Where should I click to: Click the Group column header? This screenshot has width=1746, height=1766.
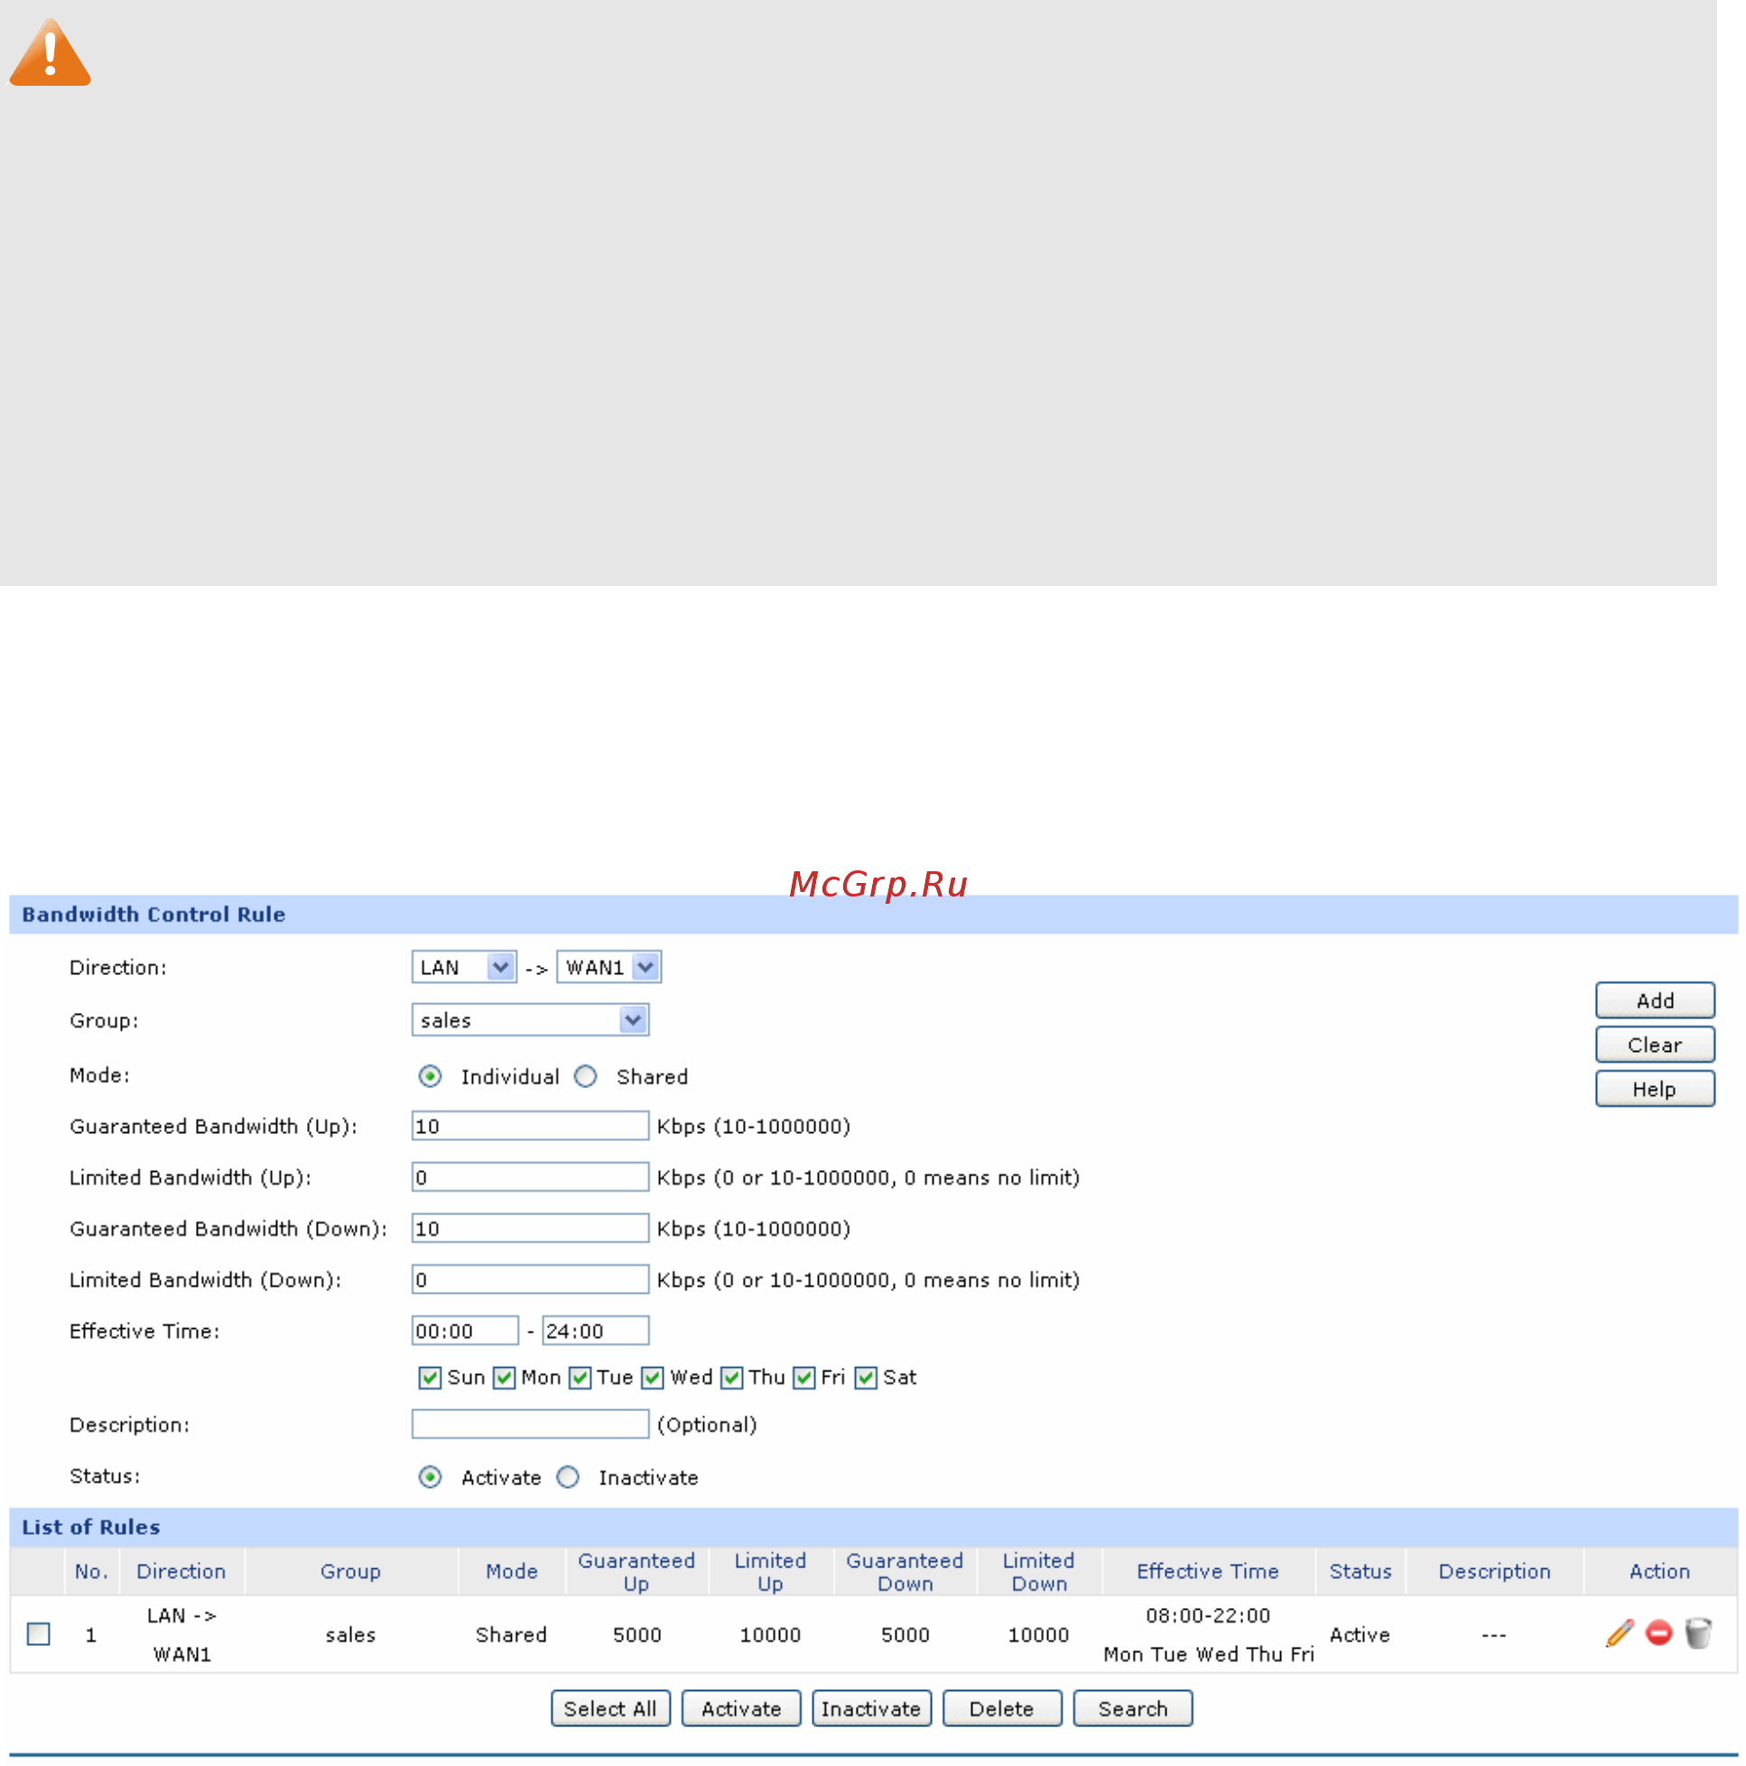coord(350,1572)
